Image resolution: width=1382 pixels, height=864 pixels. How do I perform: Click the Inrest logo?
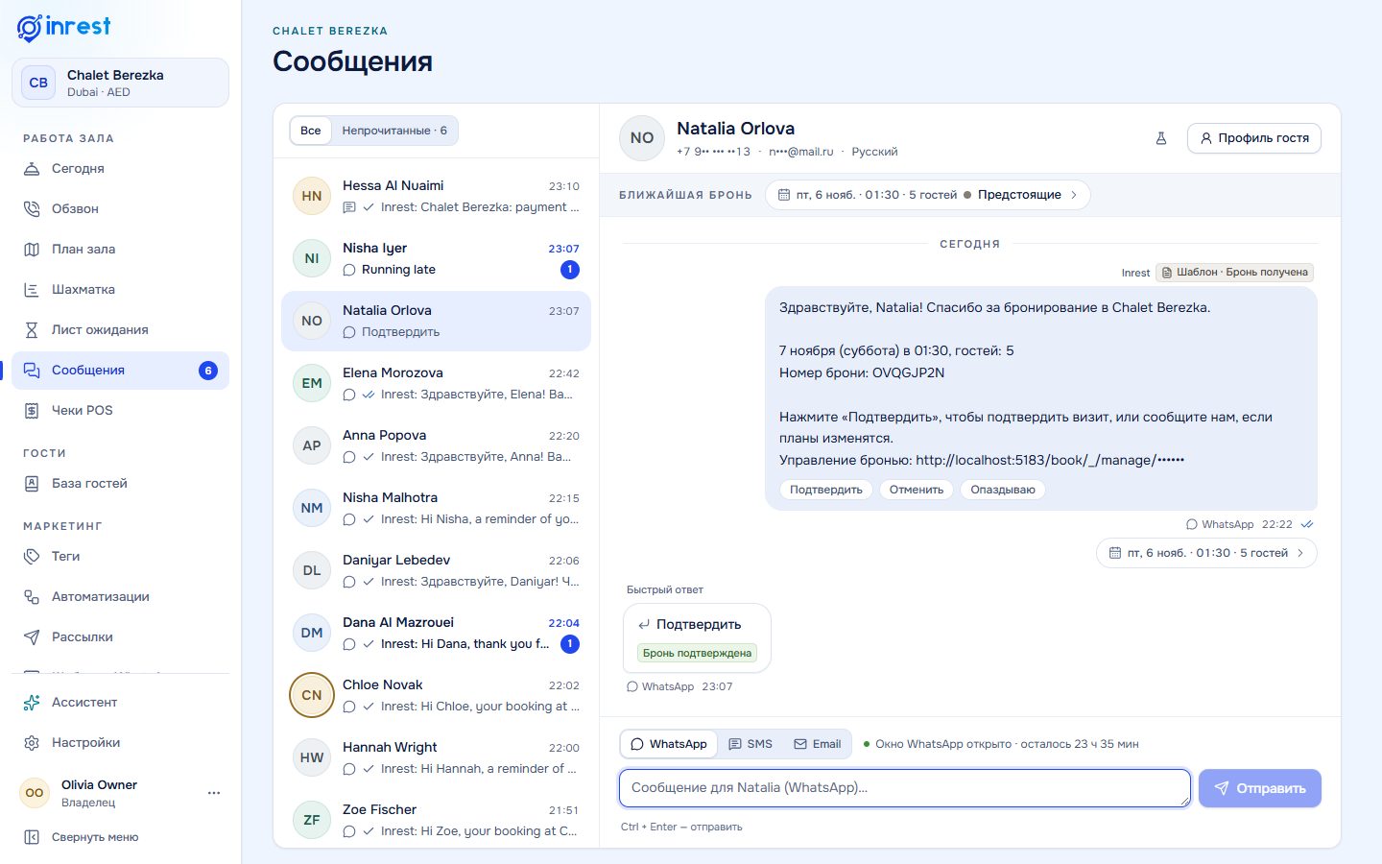pyautogui.click(x=63, y=28)
